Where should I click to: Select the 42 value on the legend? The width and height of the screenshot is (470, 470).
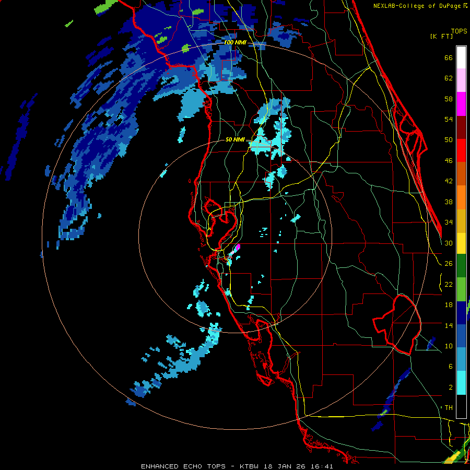449,181
